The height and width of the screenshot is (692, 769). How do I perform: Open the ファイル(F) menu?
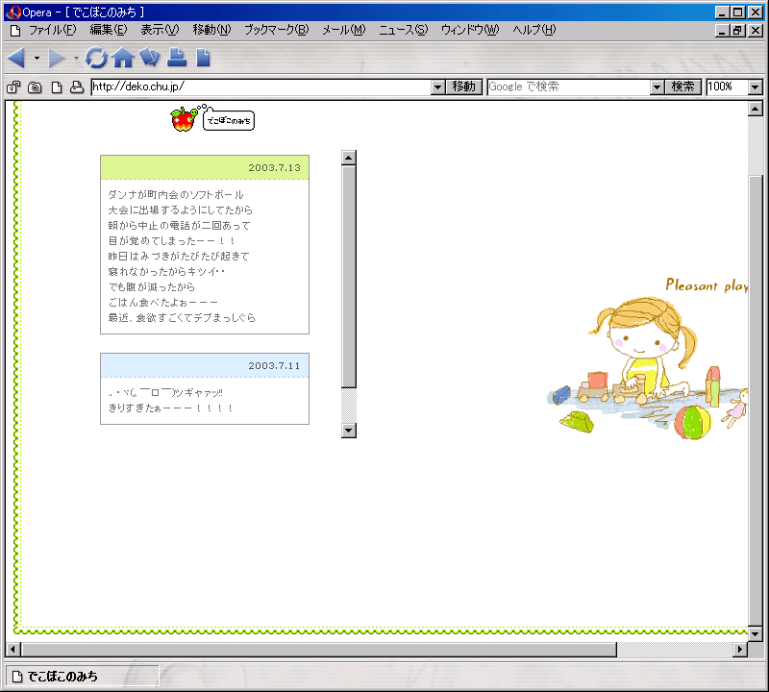[53, 30]
